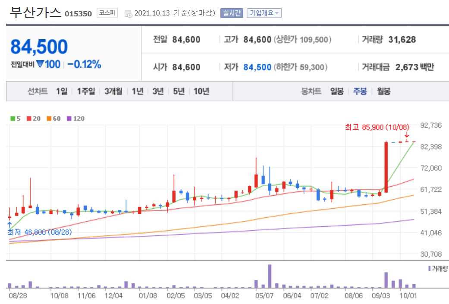Click the chart icon beside the 2021.10.13 date
This screenshot has height=304, width=449.
click(x=129, y=13)
